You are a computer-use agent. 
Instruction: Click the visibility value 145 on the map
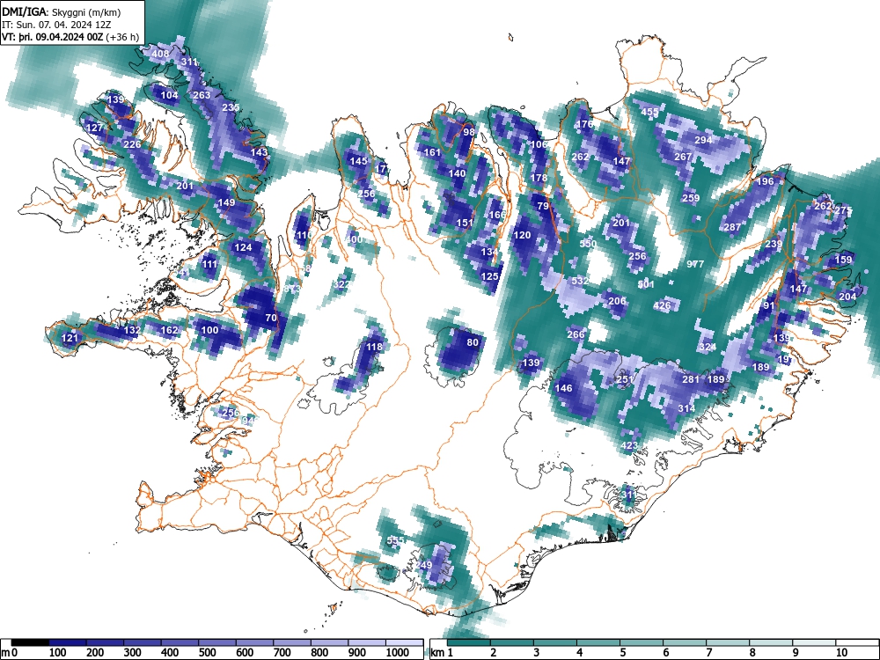click(x=359, y=161)
